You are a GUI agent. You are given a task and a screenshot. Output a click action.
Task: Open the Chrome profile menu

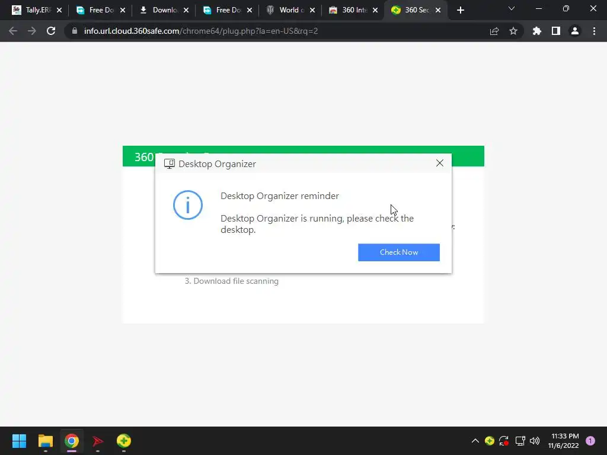(x=575, y=31)
